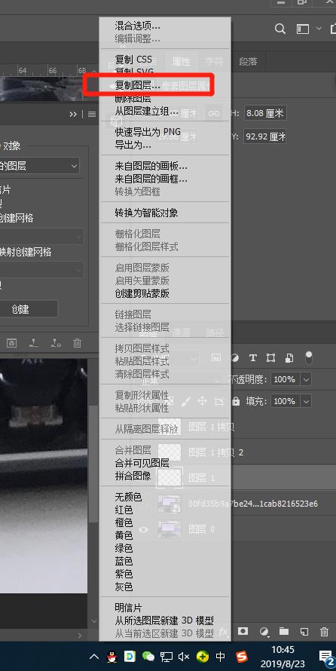Click the H height field 8.08 厘米
This screenshot has height=671, width=336.
click(265, 113)
